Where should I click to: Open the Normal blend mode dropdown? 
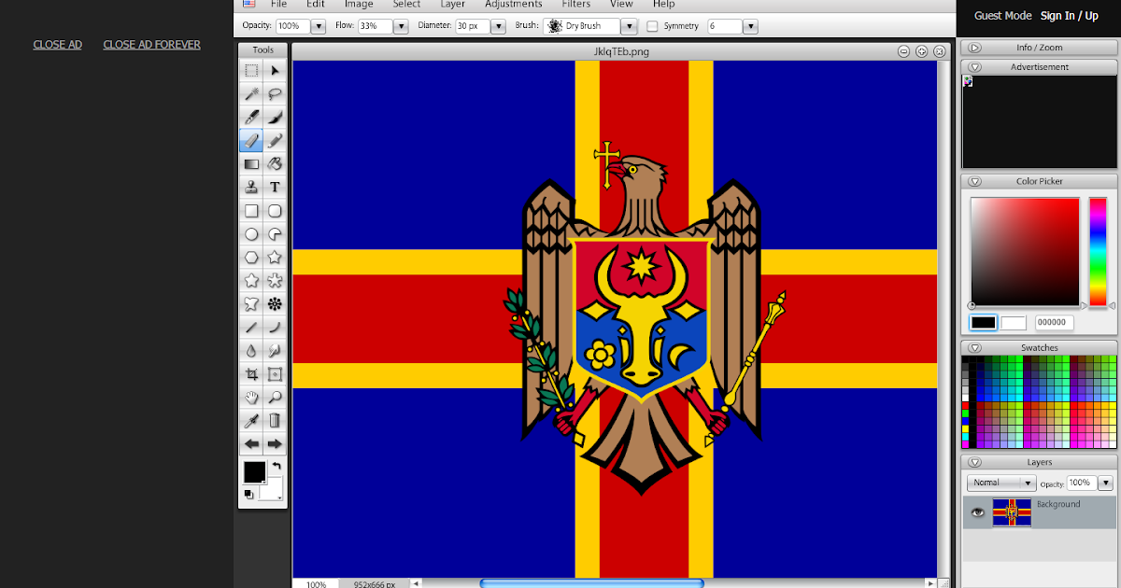pyautogui.click(x=1001, y=483)
